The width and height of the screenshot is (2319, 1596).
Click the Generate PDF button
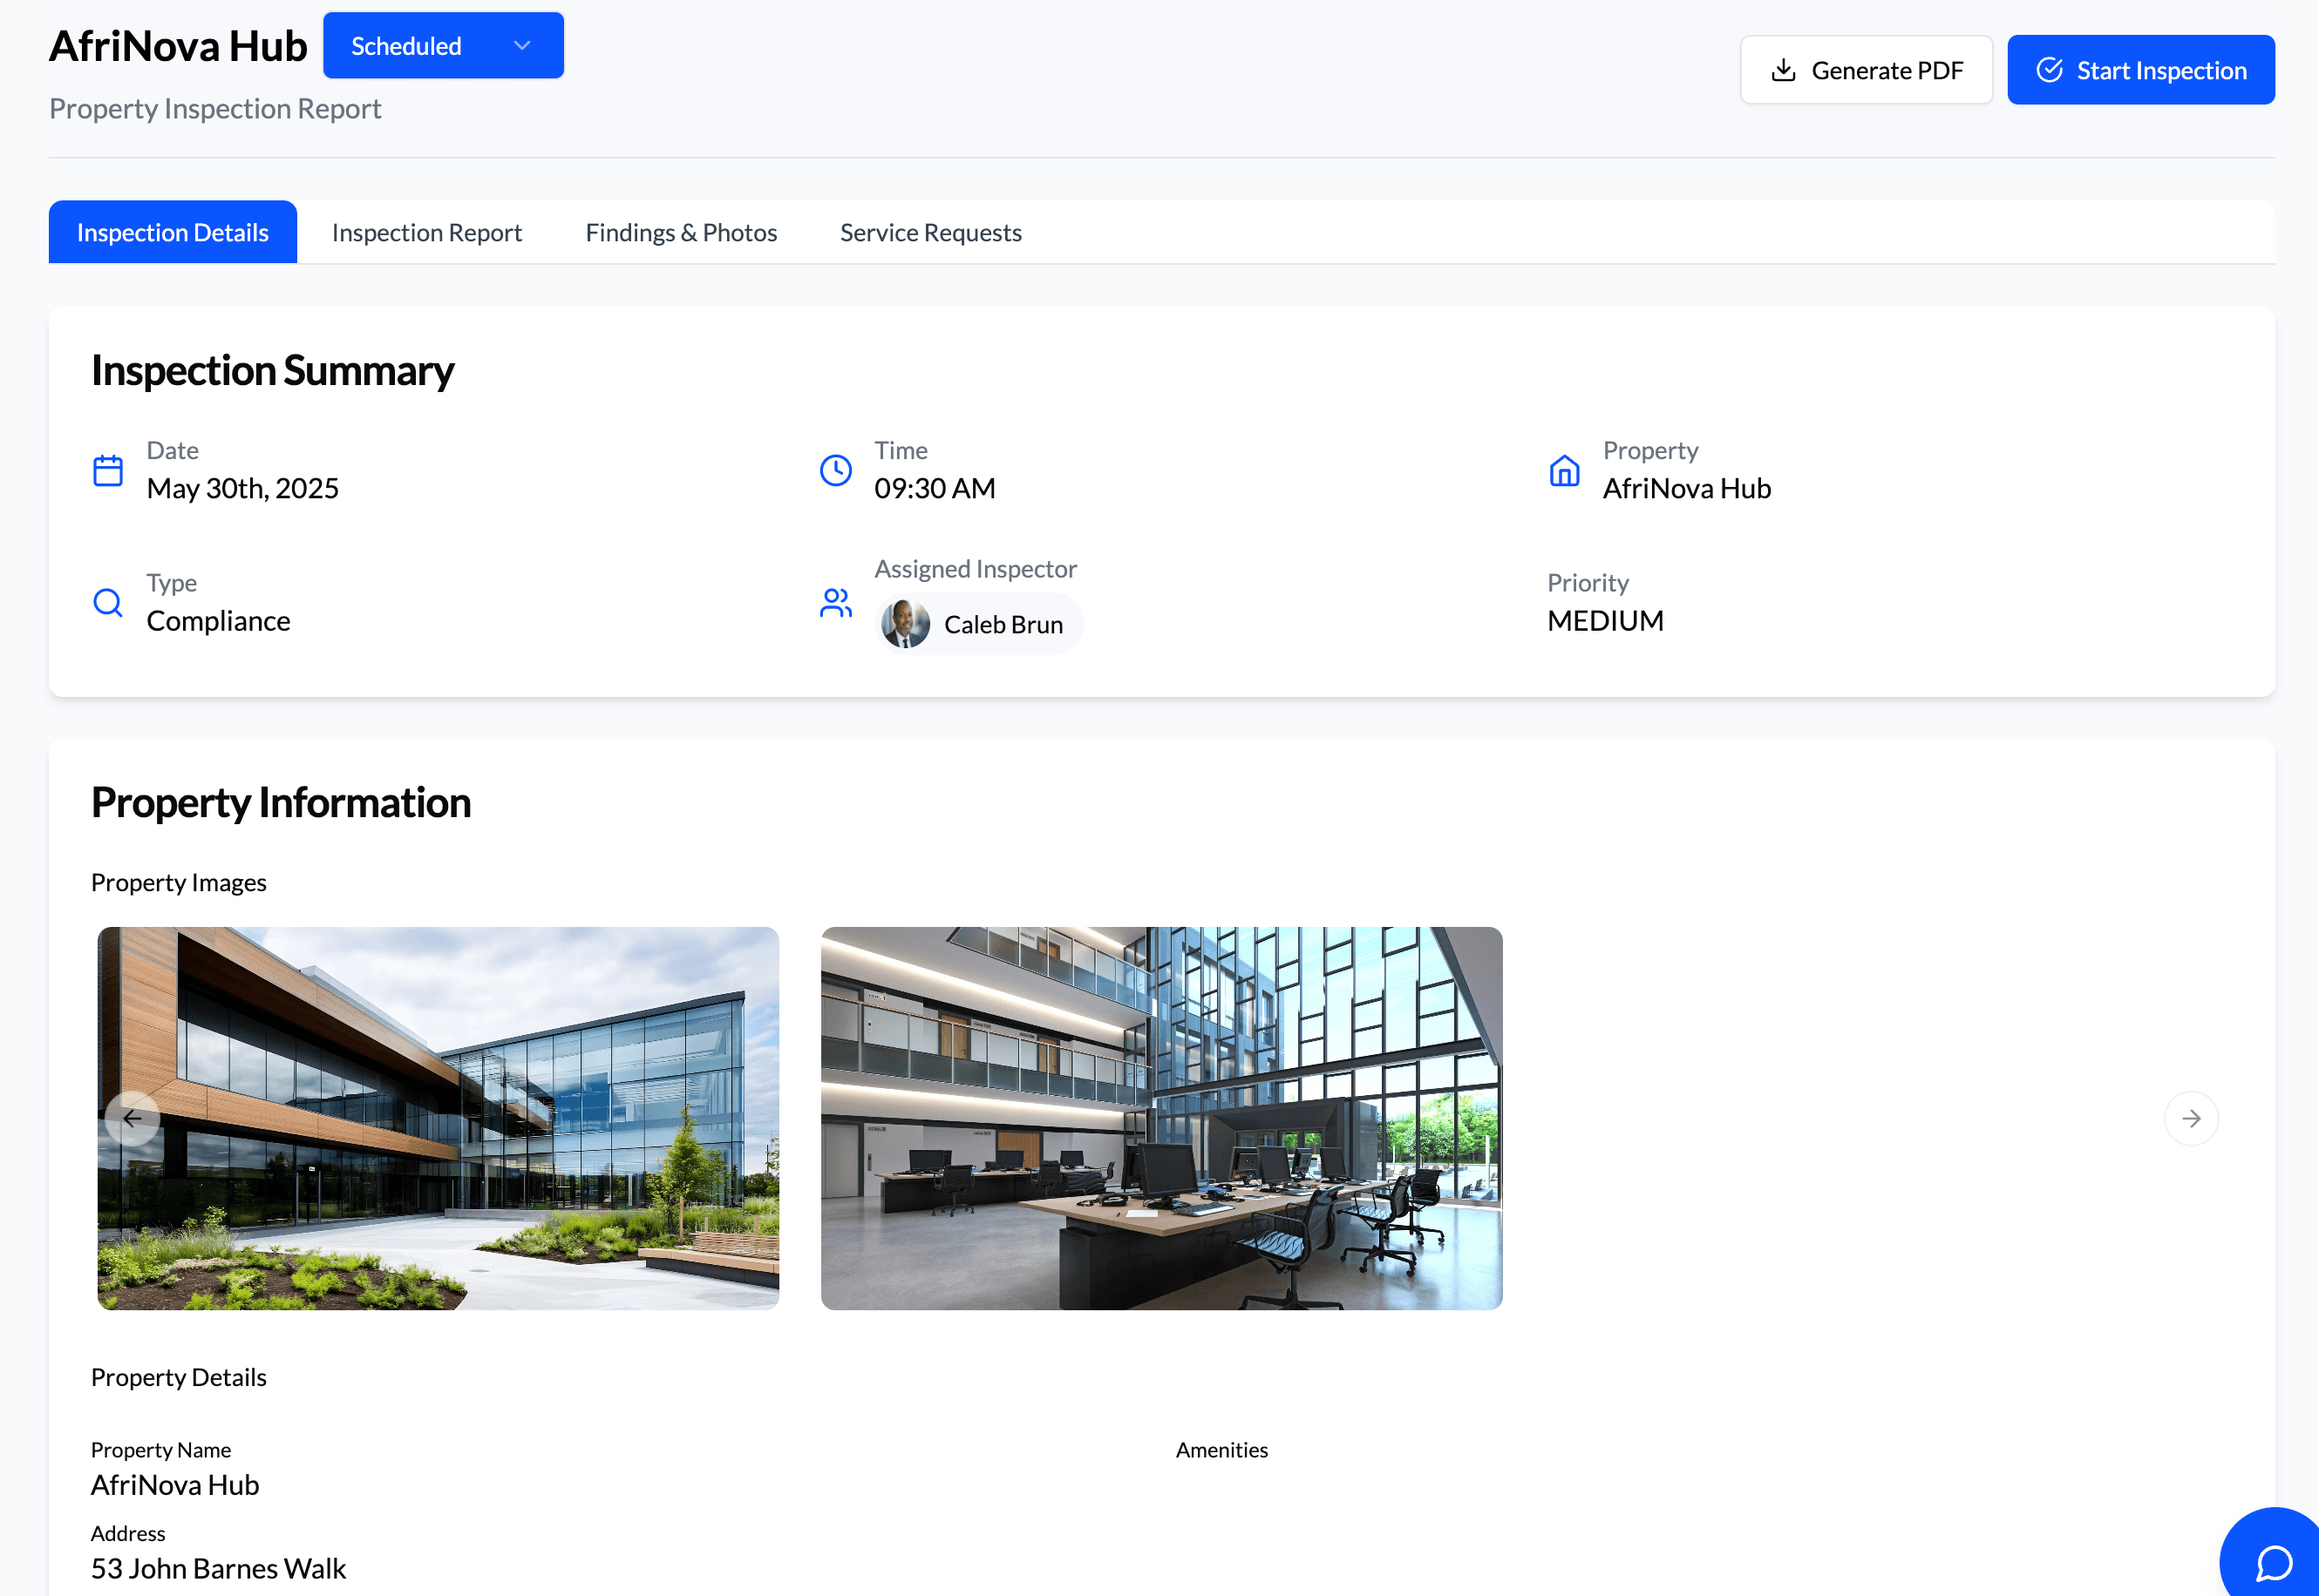1867,69
